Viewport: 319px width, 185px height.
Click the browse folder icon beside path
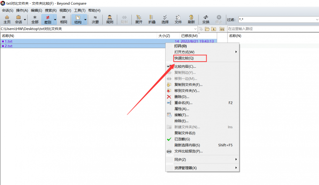207,29
